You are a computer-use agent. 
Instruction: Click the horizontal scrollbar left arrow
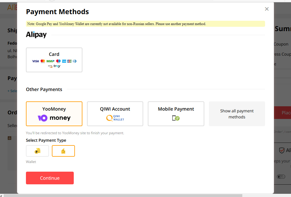[x=1, y=196]
